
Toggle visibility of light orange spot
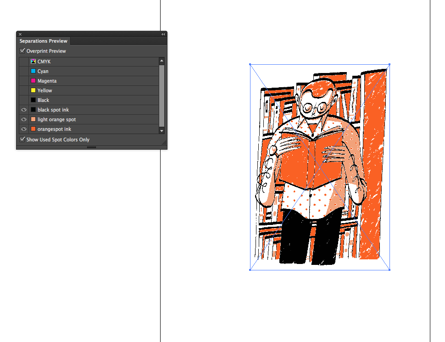23,119
